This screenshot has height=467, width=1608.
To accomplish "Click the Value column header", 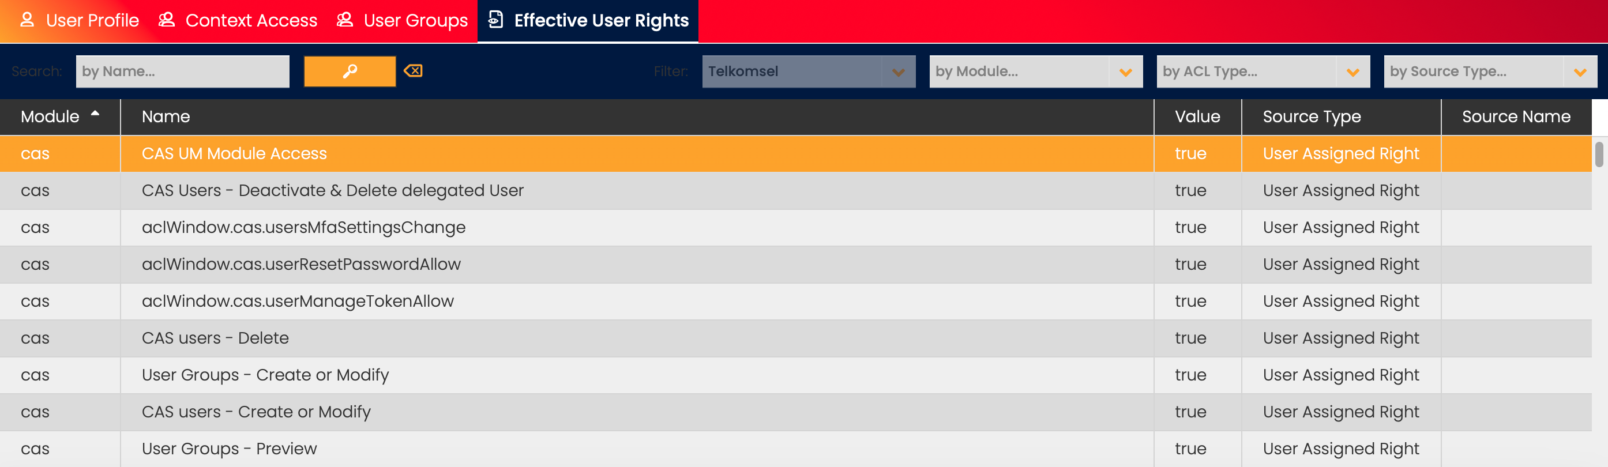I will coord(1197,116).
